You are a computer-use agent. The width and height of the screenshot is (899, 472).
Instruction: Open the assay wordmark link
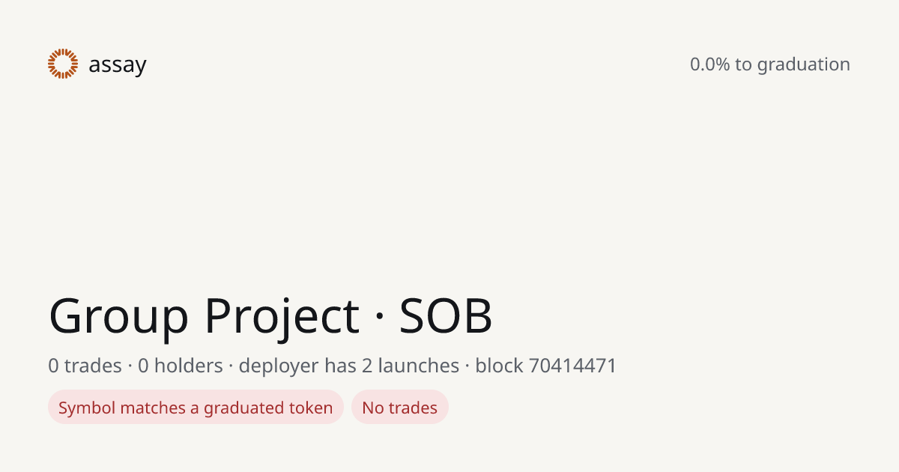click(x=117, y=65)
